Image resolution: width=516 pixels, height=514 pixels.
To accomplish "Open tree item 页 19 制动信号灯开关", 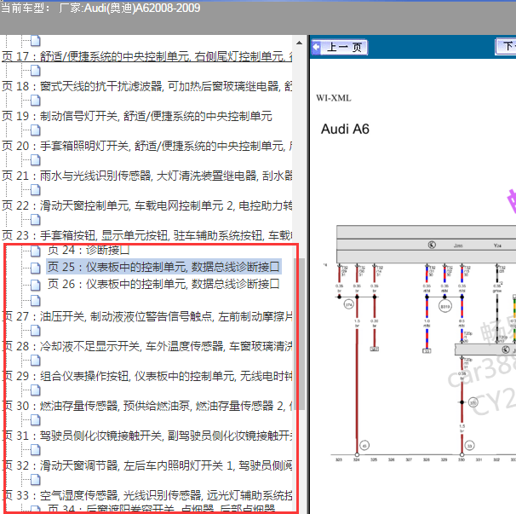I will pos(137,116).
